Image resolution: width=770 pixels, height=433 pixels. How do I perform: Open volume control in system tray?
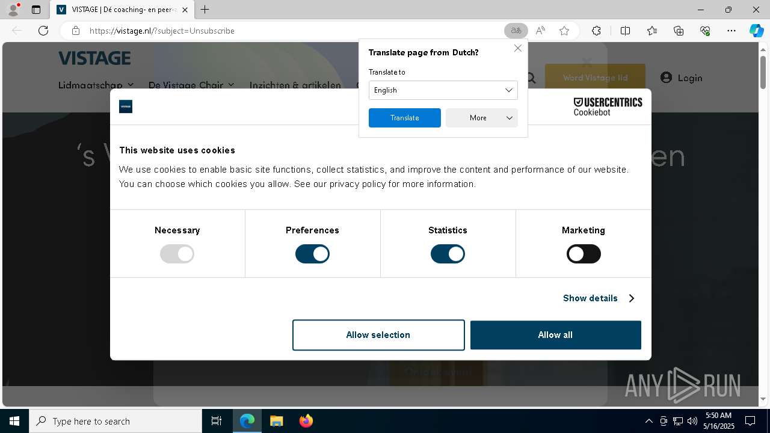click(692, 421)
